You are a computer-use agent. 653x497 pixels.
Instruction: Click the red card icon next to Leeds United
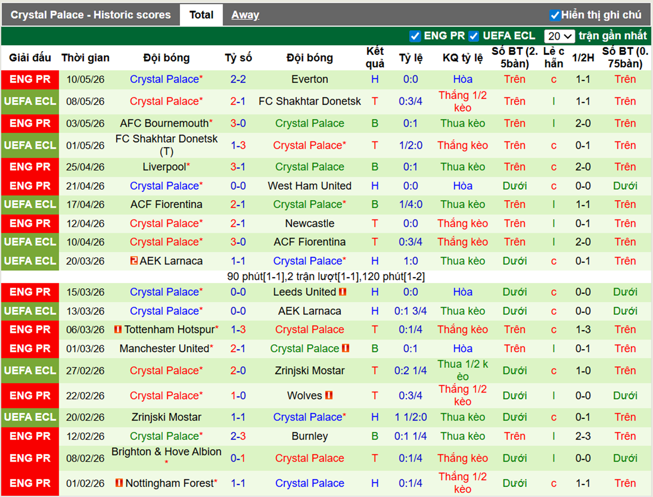pyautogui.click(x=343, y=292)
